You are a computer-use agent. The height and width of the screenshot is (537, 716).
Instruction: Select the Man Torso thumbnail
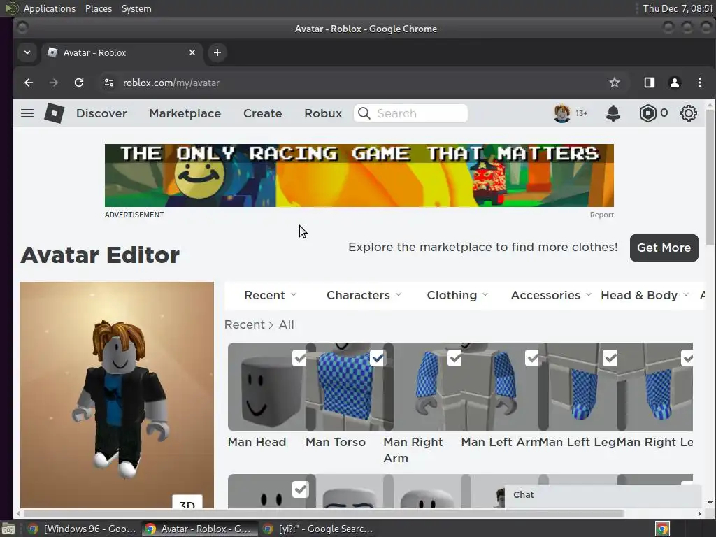tap(345, 387)
